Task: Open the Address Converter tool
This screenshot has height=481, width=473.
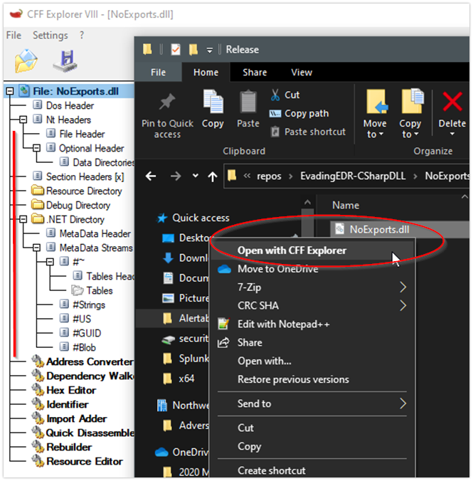Action: [83, 361]
